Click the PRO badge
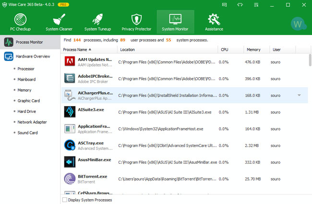Screen dimensions: 312x204 (x=63, y=5)
